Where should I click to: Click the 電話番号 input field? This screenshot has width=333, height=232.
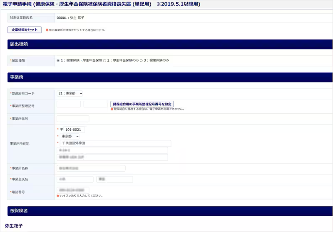coord(73,190)
